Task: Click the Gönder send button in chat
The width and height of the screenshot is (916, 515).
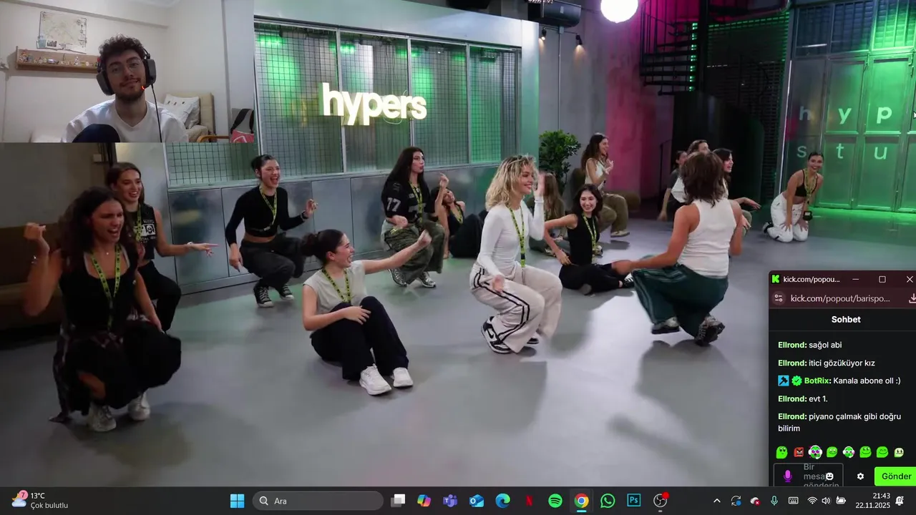Action: tap(896, 476)
